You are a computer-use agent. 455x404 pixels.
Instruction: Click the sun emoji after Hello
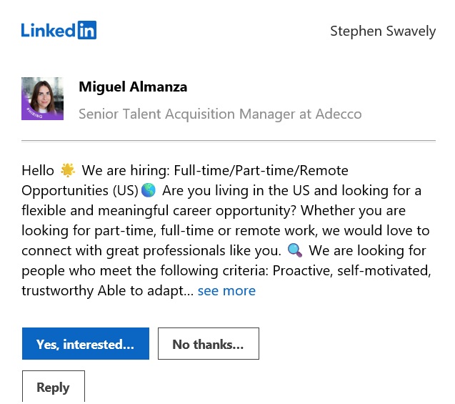coord(68,171)
